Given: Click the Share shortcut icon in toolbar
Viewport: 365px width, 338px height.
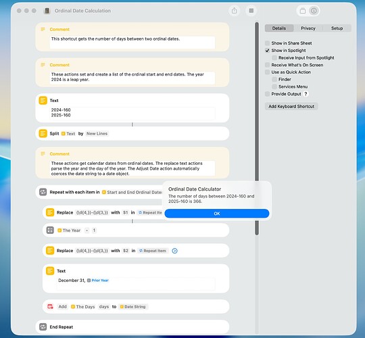Looking at the screenshot, I should [x=234, y=11].
